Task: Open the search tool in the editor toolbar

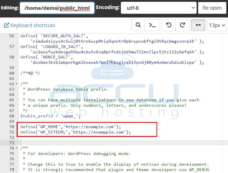Action: coord(138,25)
